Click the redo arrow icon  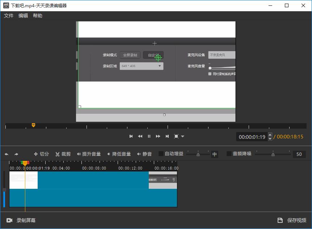pos(16,154)
